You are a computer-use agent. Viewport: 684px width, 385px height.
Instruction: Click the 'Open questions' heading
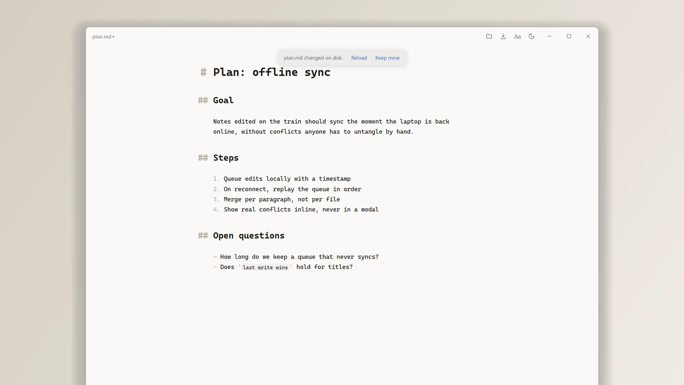click(x=249, y=236)
